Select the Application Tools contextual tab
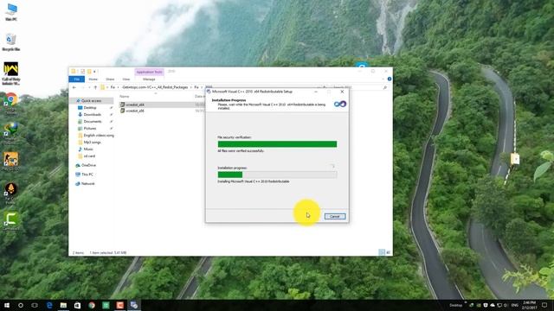 [149, 72]
